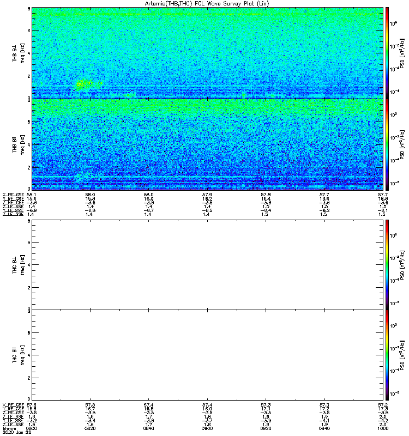Image resolution: width=409 pixels, height=436 pixels.
Task: Click the '0940' time tick label
Action: tap(324, 428)
